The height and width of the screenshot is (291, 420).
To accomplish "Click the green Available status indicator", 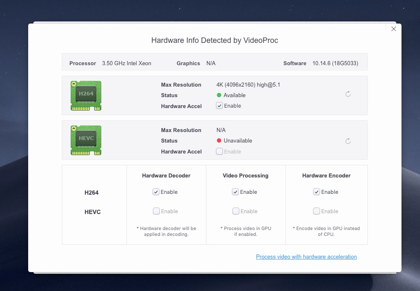I will (219, 95).
